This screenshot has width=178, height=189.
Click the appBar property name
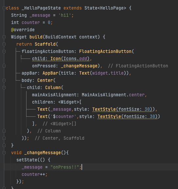coord(29,73)
